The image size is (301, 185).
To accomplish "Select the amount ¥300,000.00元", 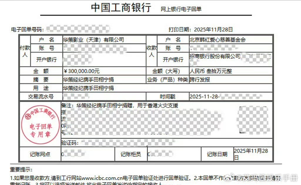I will click(x=82, y=71).
